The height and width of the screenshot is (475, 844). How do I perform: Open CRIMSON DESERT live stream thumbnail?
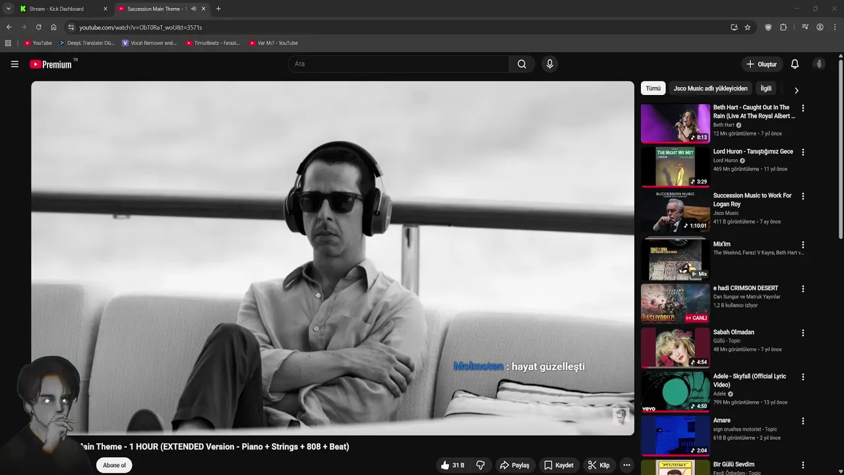click(x=675, y=303)
